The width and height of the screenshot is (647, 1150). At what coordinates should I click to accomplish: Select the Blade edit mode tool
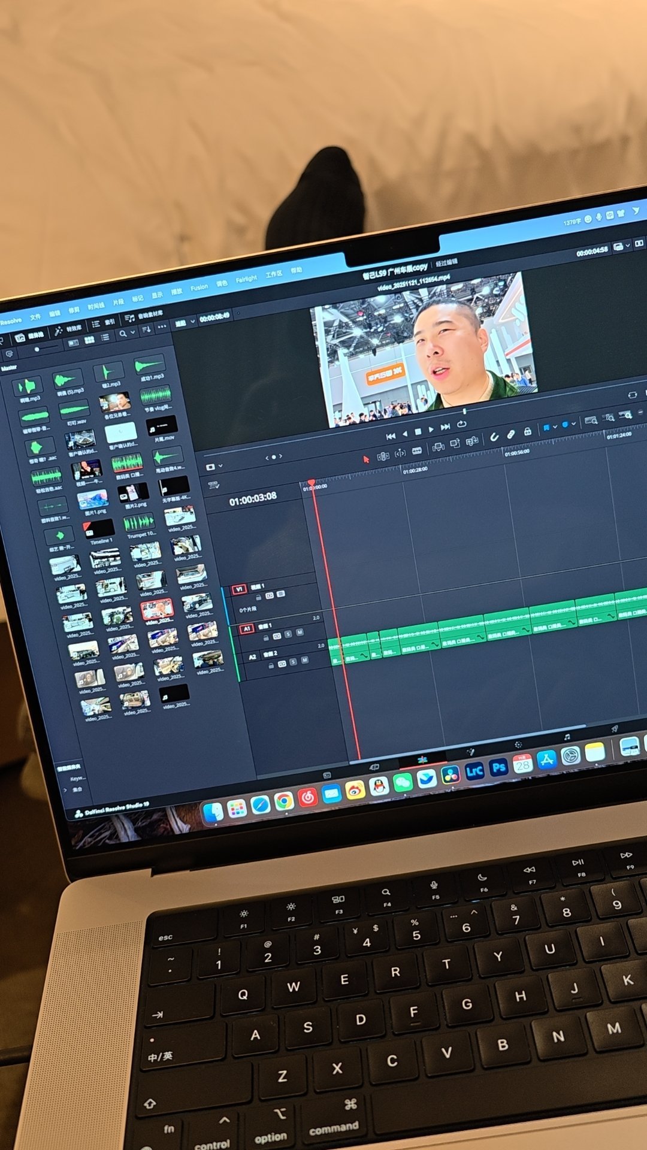point(417,450)
